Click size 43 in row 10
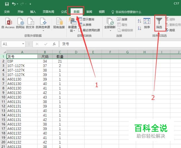Image resolution: width=181 pixels, height=148 pixels. 45,97
